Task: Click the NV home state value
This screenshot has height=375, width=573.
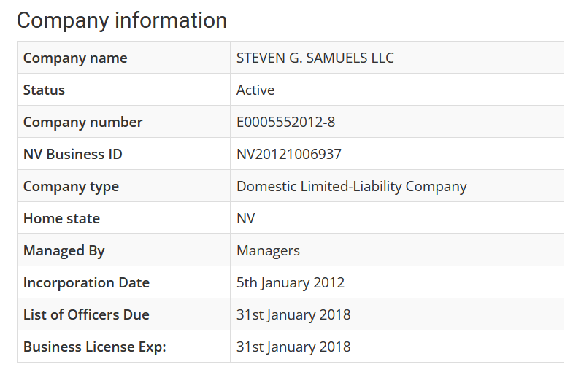Action: [246, 219]
